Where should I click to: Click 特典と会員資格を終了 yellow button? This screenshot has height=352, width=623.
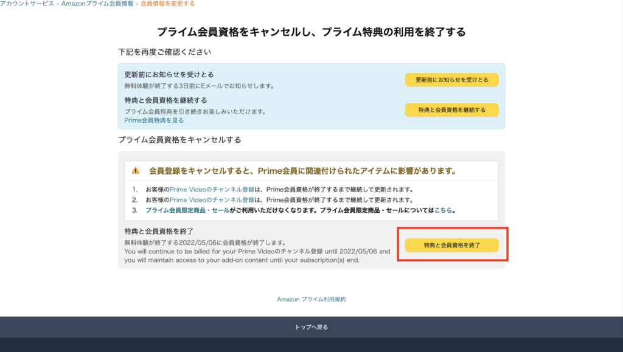452,245
